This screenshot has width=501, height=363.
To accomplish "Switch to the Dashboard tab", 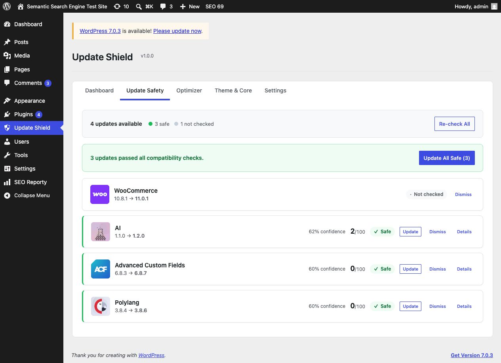I will [99, 90].
